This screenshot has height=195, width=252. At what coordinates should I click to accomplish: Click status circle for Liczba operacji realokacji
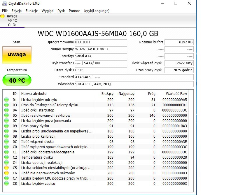point(6,162)
